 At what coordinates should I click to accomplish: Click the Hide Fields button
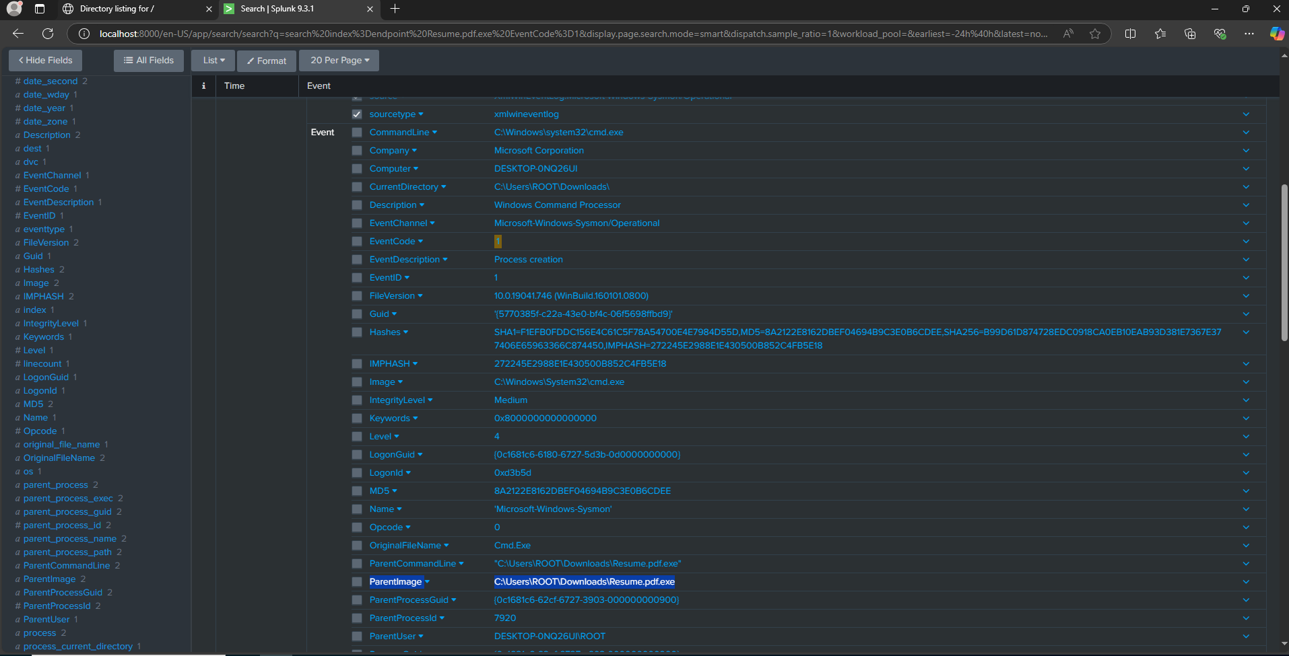point(45,61)
